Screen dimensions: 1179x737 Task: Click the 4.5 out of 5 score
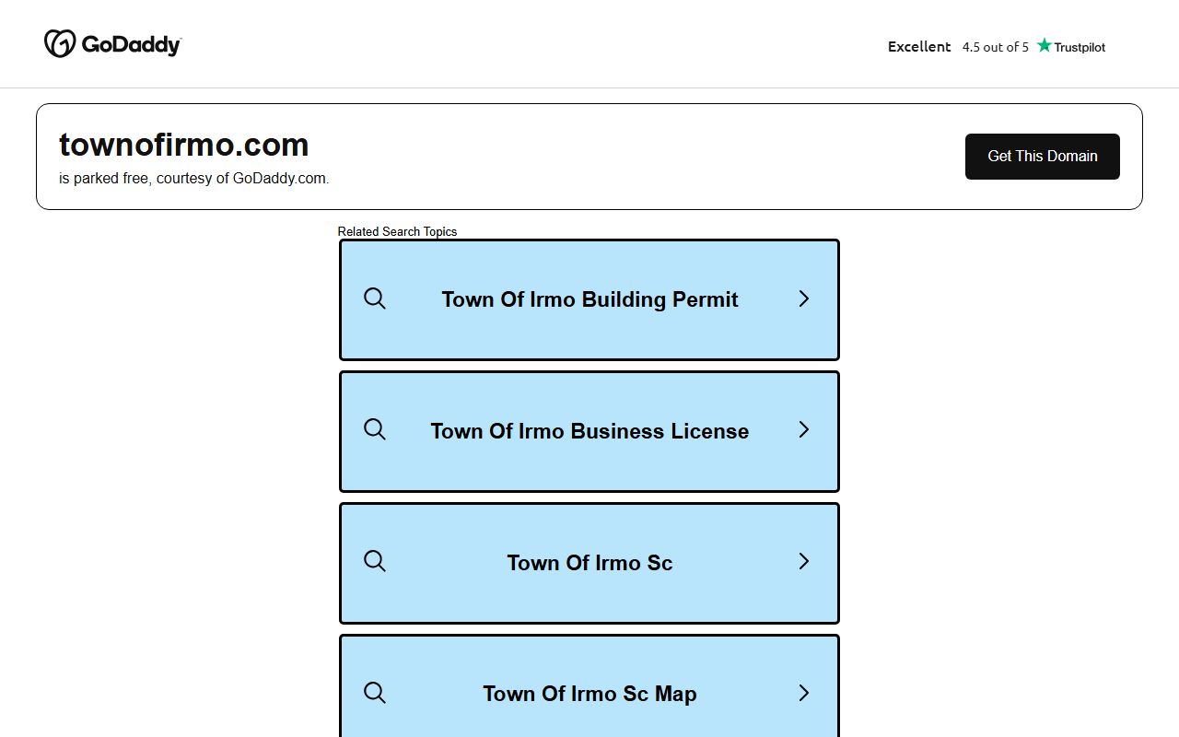coord(995,47)
